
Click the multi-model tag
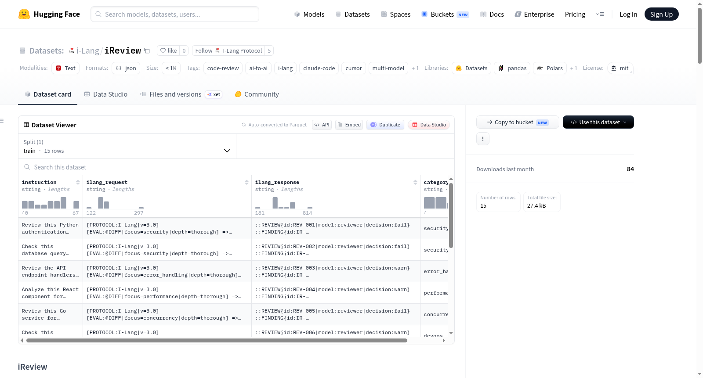tap(388, 68)
